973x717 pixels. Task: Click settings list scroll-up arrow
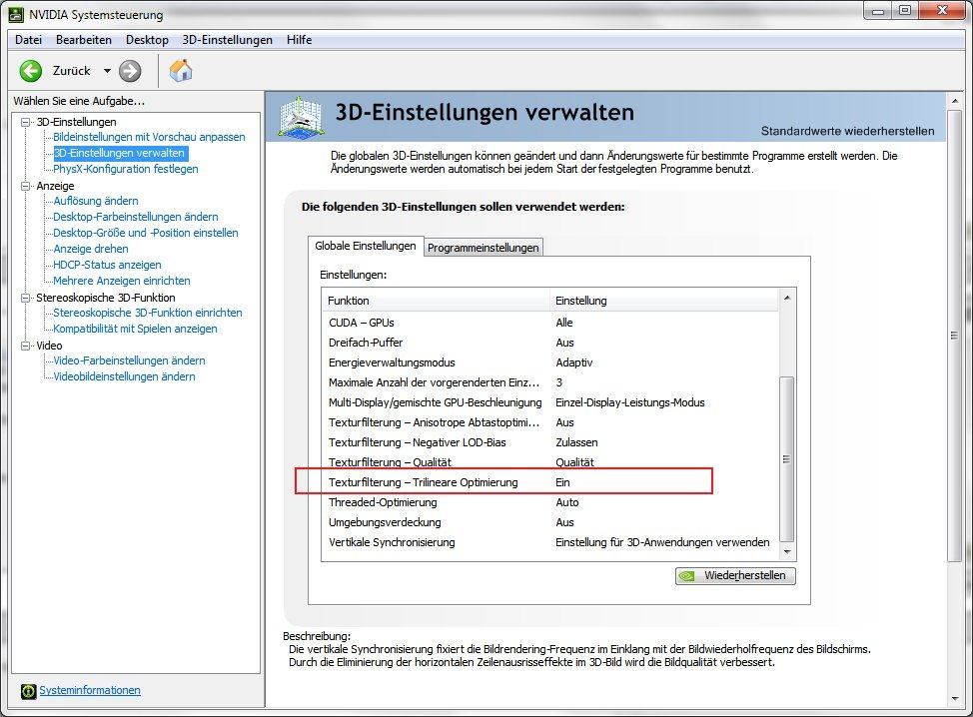pyautogui.click(x=787, y=299)
